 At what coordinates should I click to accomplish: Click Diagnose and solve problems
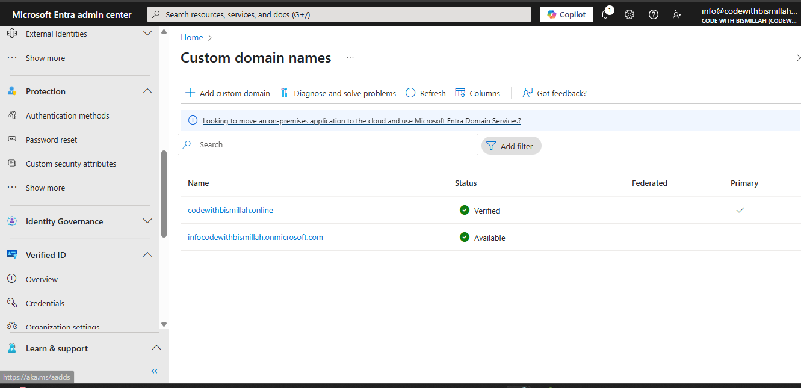(338, 93)
